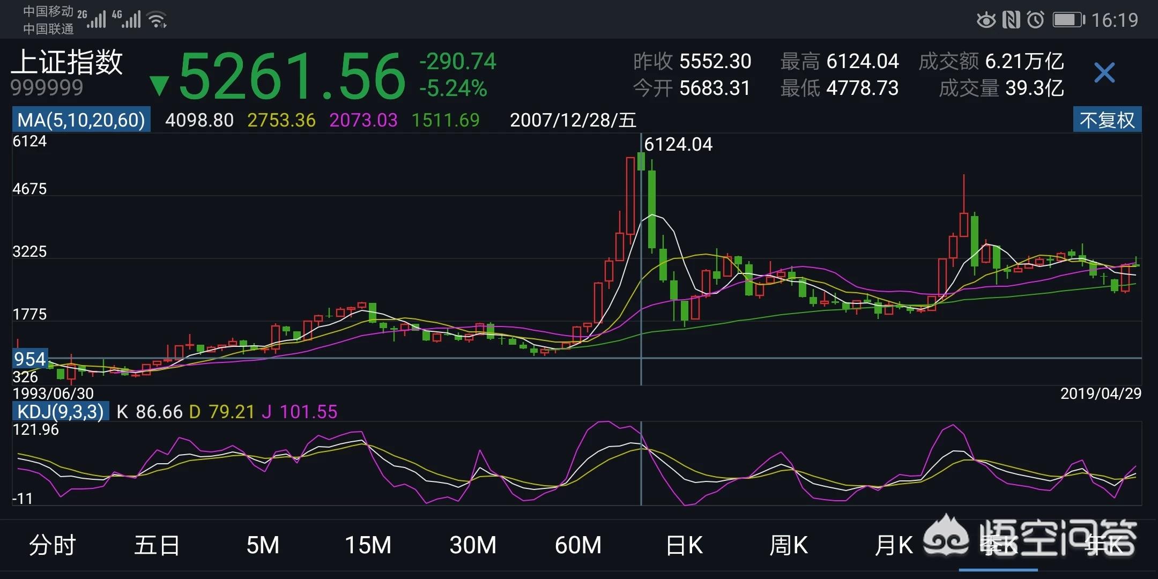Click the 最高 6124.04 header value
The image size is (1158, 579).
(x=863, y=62)
